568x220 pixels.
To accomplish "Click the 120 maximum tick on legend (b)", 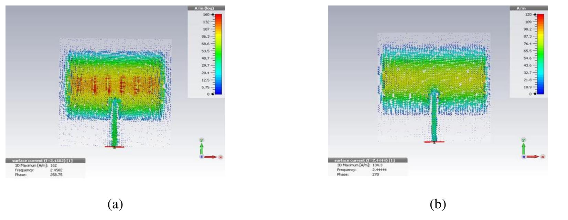I will 528,14.
